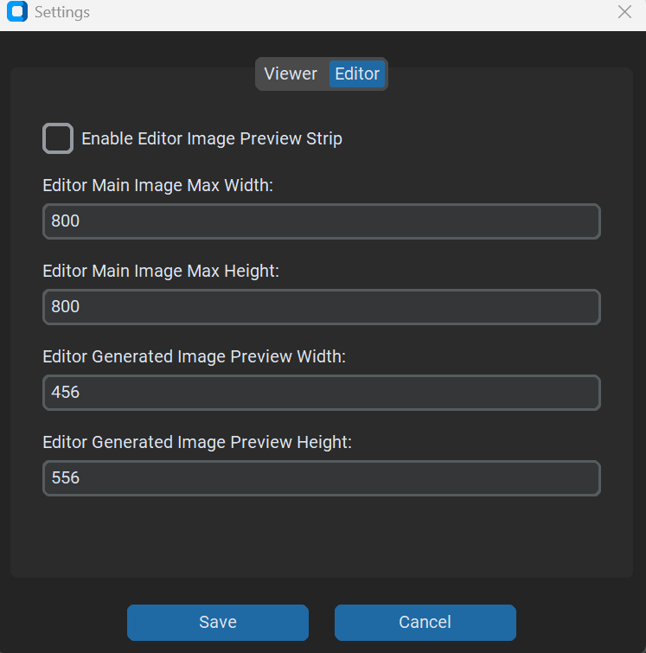Select the Generated Image Preview Width input showing 456
Viewport: 646px width, 653px height.
pos(321,393)
